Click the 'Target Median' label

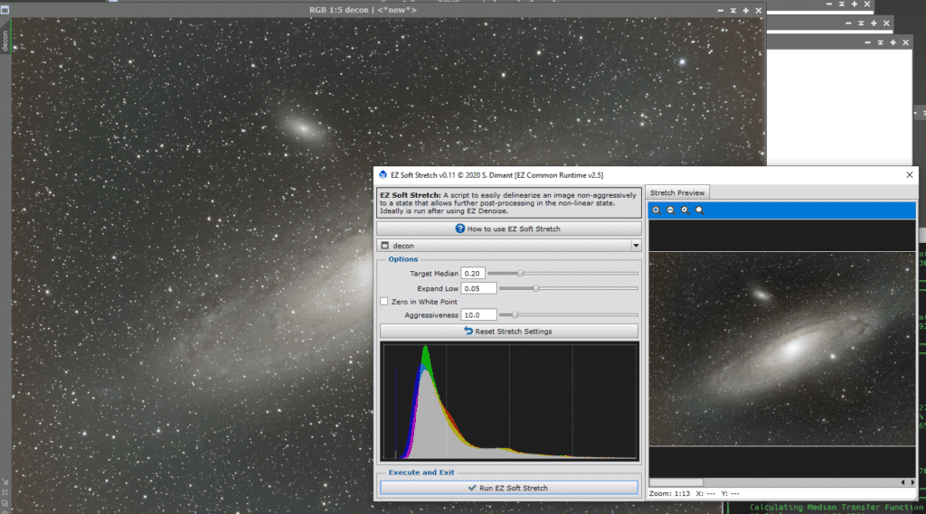(x=433, y=273)
